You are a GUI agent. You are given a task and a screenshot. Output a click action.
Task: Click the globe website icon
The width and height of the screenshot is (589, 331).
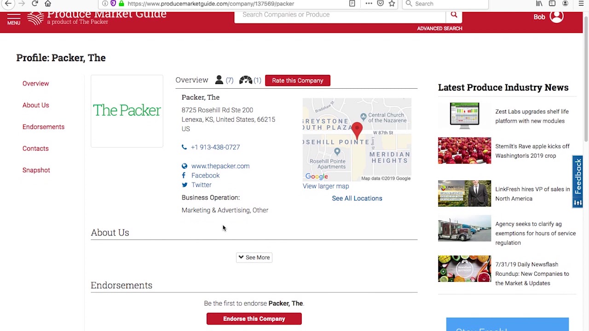[x=185, y=166]
